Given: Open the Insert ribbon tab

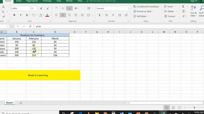Looking at the screenshot, I should click(x=19, y=1).
